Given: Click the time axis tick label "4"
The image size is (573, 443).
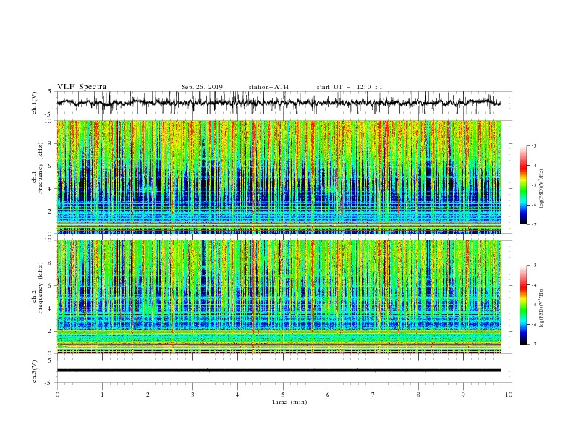Looking at the screenshot, I should [x=237, y=395].
